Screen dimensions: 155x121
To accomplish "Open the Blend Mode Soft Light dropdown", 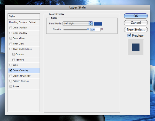I will (78, 23).
